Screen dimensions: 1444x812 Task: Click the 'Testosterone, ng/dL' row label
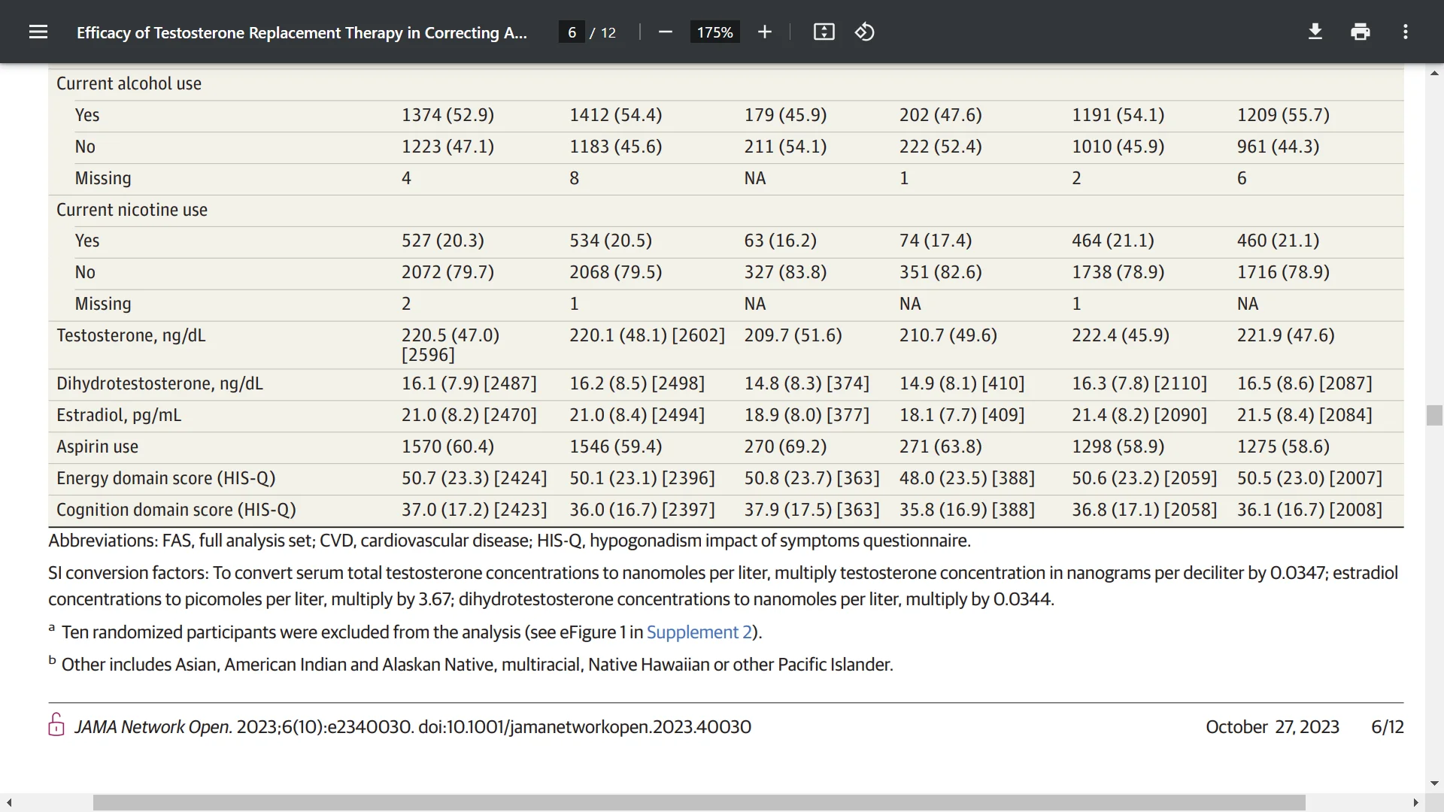131,335
